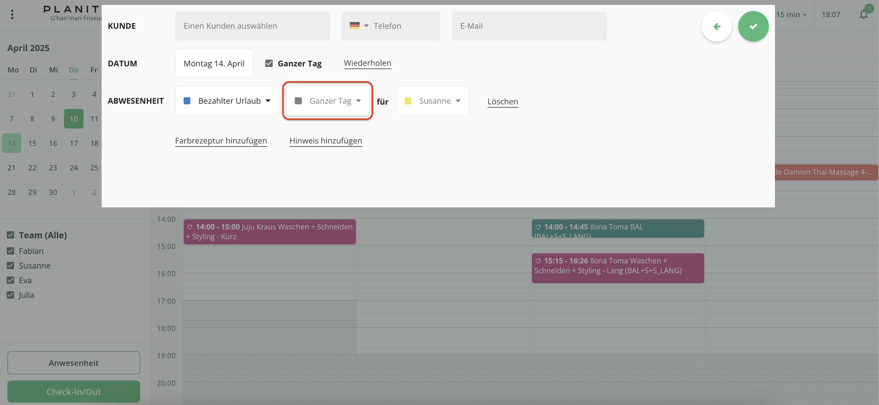Click the green back arrow button
The height and width of the screenshot is (405, 879).
pyautogui.click(x=716, y=26)
